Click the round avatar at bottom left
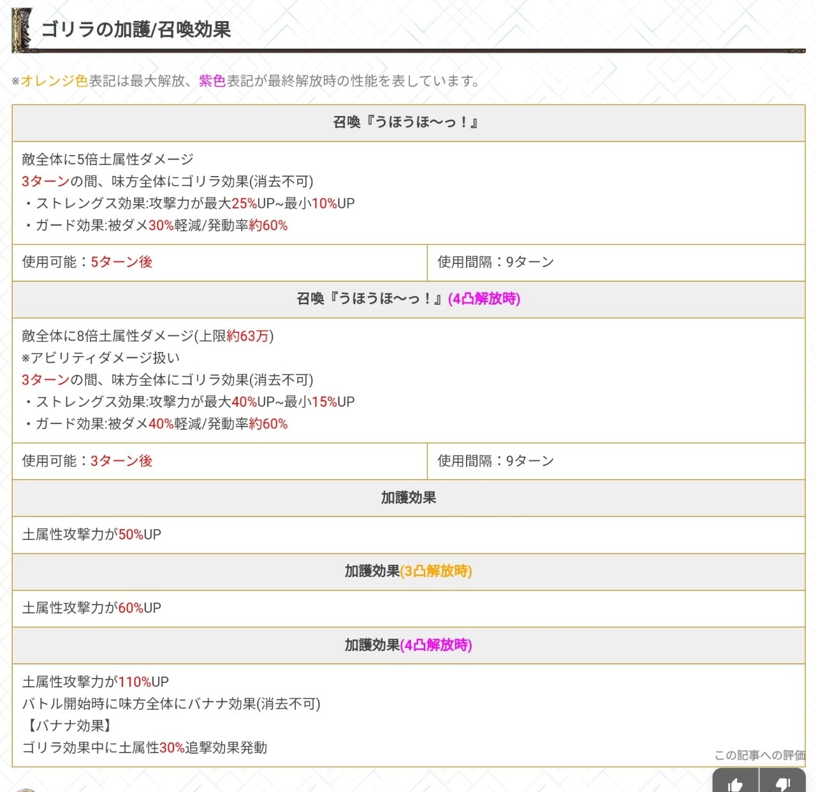Screen dimensions: 816x792 25,789
